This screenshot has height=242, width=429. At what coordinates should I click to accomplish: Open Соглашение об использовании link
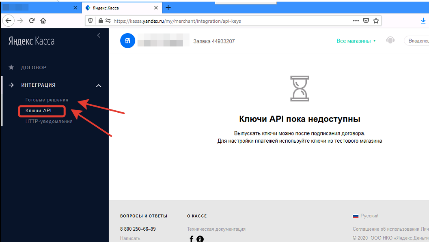tap(391, 229)
